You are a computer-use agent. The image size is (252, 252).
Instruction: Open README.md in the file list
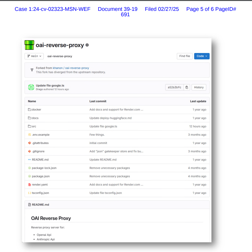click(x=40, y=160)
